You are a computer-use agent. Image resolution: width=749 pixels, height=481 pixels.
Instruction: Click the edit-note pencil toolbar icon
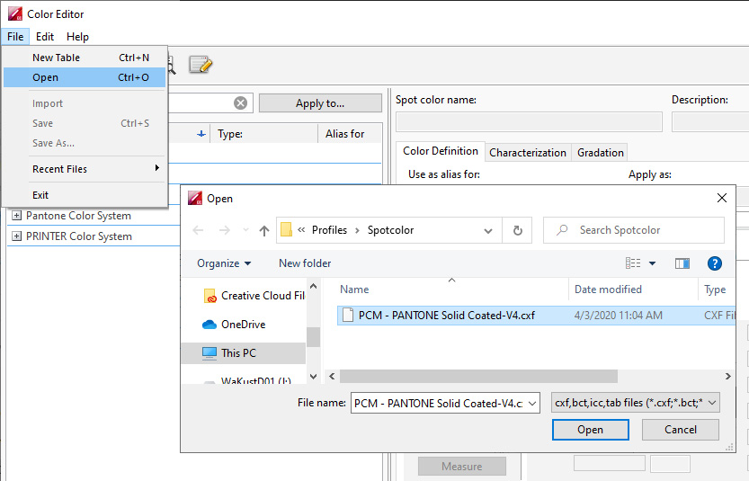click(x=201, y=65)
